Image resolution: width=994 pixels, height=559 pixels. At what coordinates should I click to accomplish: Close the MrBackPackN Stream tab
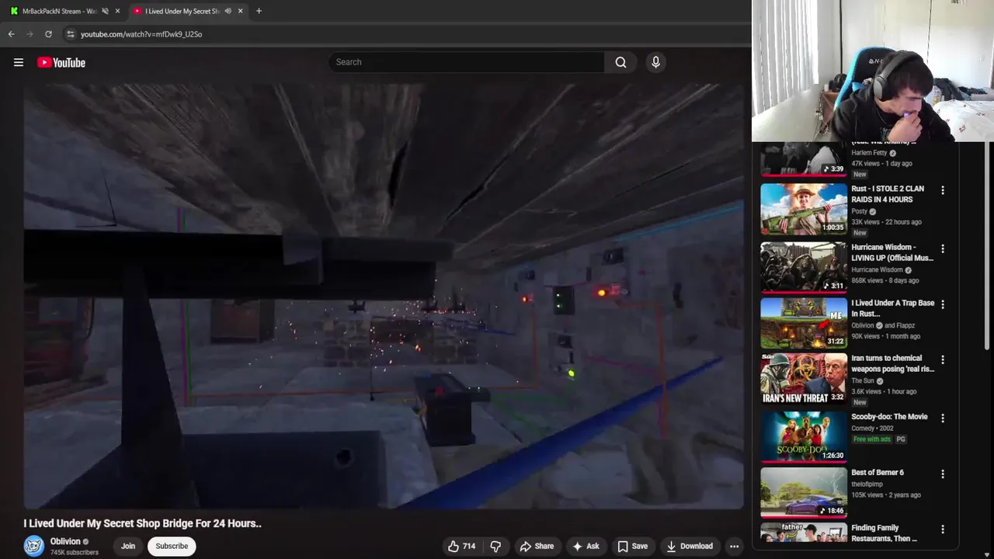(117, 11)
